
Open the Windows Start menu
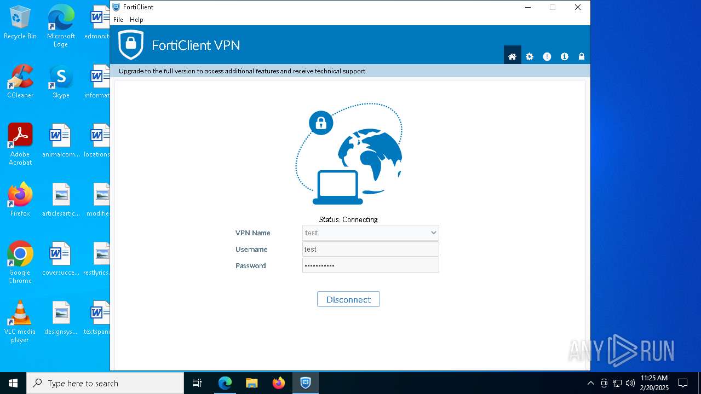(x=13, y=383)
